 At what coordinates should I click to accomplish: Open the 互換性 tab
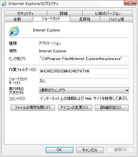click(85, 19)
